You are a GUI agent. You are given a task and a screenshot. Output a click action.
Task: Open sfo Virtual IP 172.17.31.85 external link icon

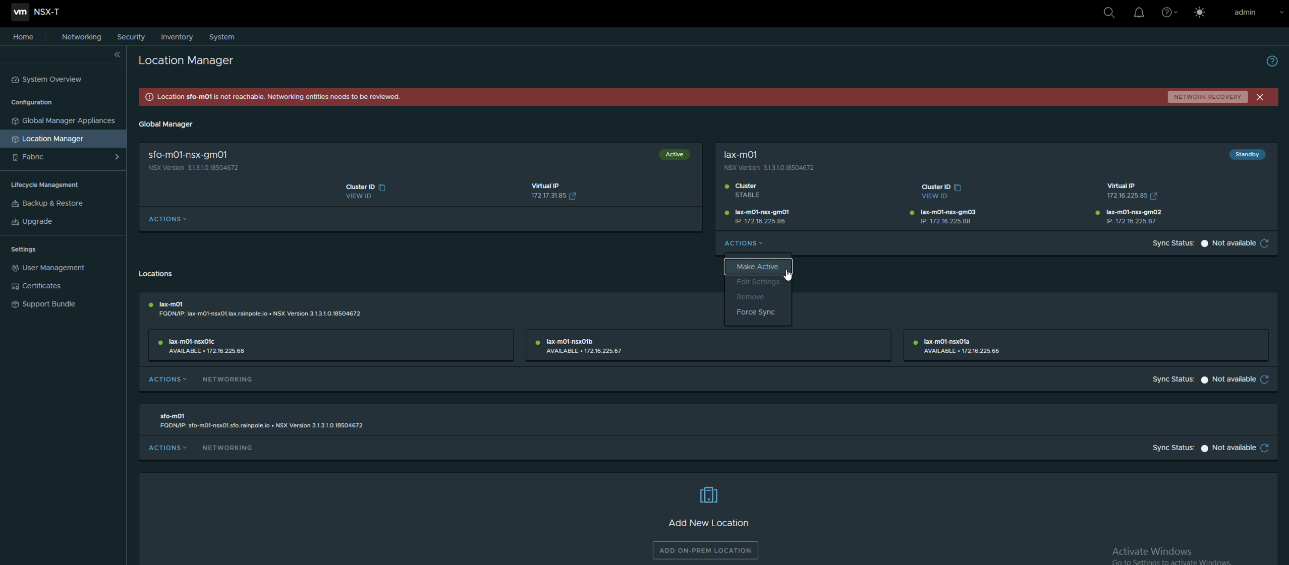[x=573, y=196]
